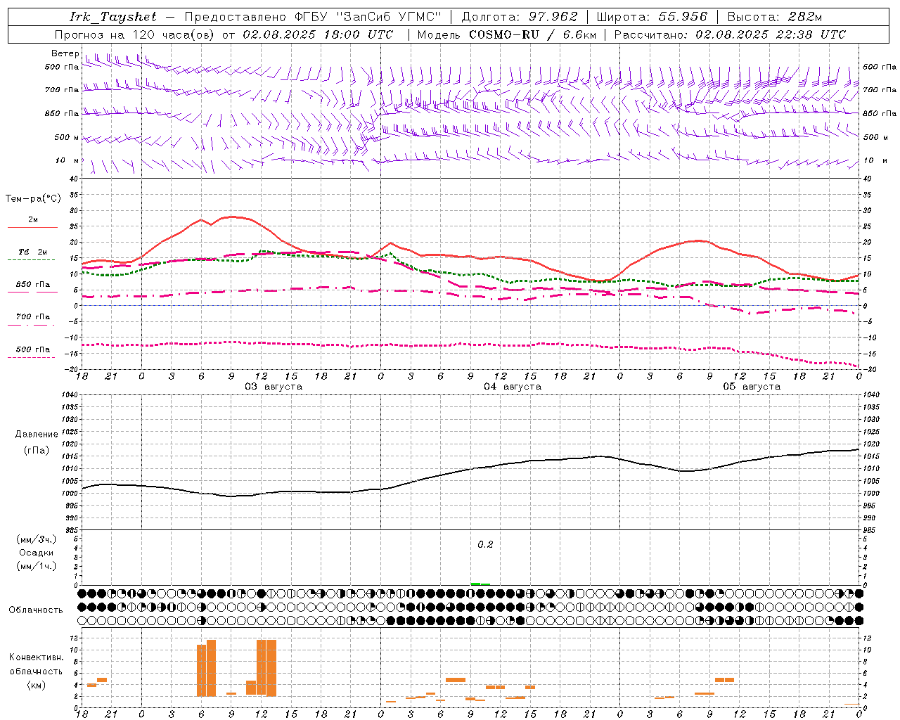The width and height of the screenshot is (900, 720).
Task: Click the dash-dot 700 гПа legend line
Action: click(32, 325)
